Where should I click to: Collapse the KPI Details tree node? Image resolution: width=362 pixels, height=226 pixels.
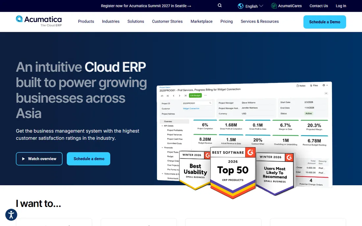tap(162, 126)
